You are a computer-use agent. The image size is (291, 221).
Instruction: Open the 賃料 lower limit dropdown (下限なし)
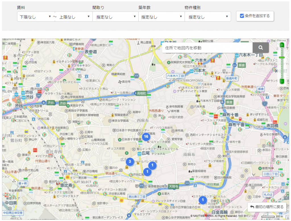[x=36, y=17]
